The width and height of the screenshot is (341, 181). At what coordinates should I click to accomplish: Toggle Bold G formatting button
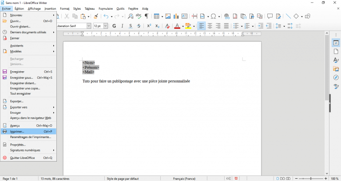(x=114, y=26)
